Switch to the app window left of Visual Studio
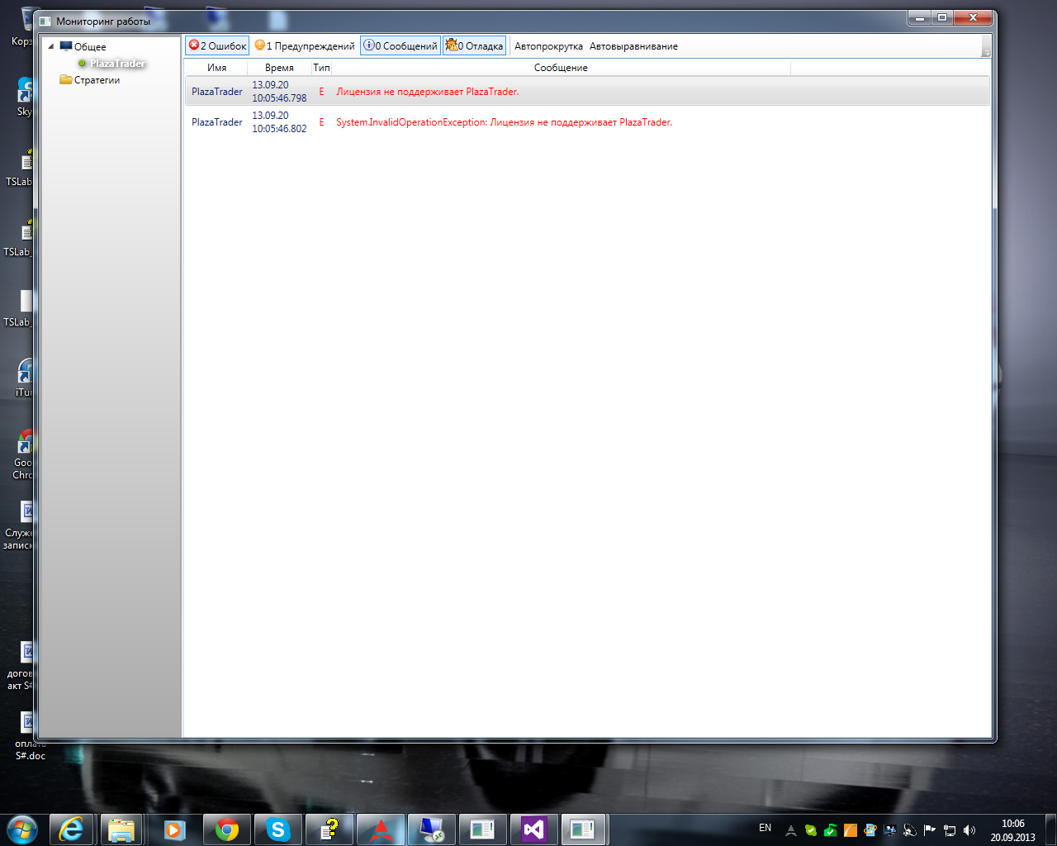This screenshot has height=846, width=1057. pyautogui.click(x=482, y=829)
